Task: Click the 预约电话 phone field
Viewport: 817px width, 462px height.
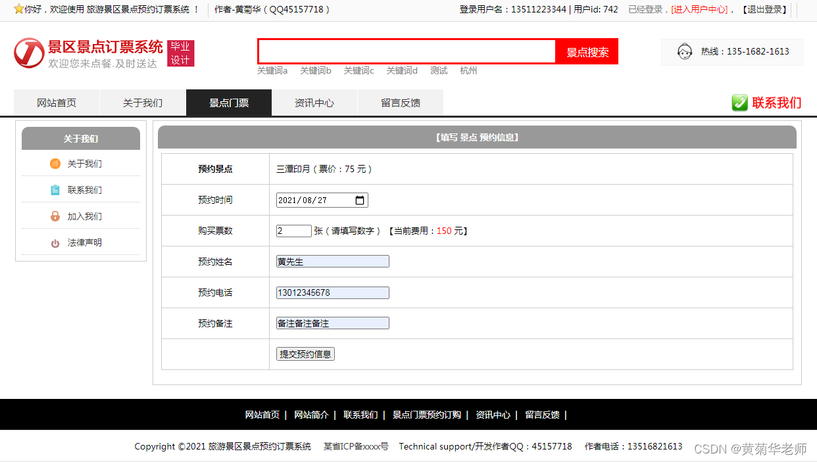Action: click(x=333, y=292)
